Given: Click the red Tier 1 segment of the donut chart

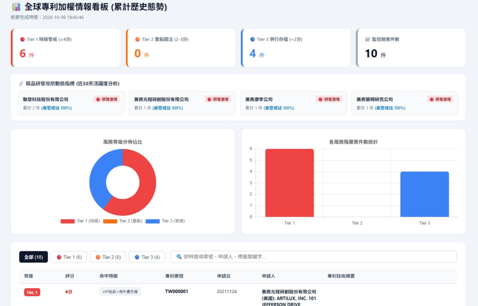Looking at the screenshot, I should coord(146,189).
